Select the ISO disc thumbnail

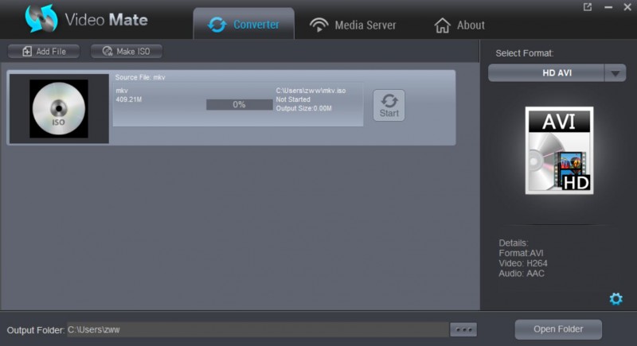click(58, 108)
